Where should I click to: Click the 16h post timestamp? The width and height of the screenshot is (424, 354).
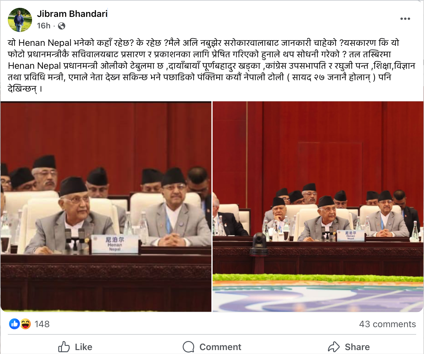(x=44, y=26)
